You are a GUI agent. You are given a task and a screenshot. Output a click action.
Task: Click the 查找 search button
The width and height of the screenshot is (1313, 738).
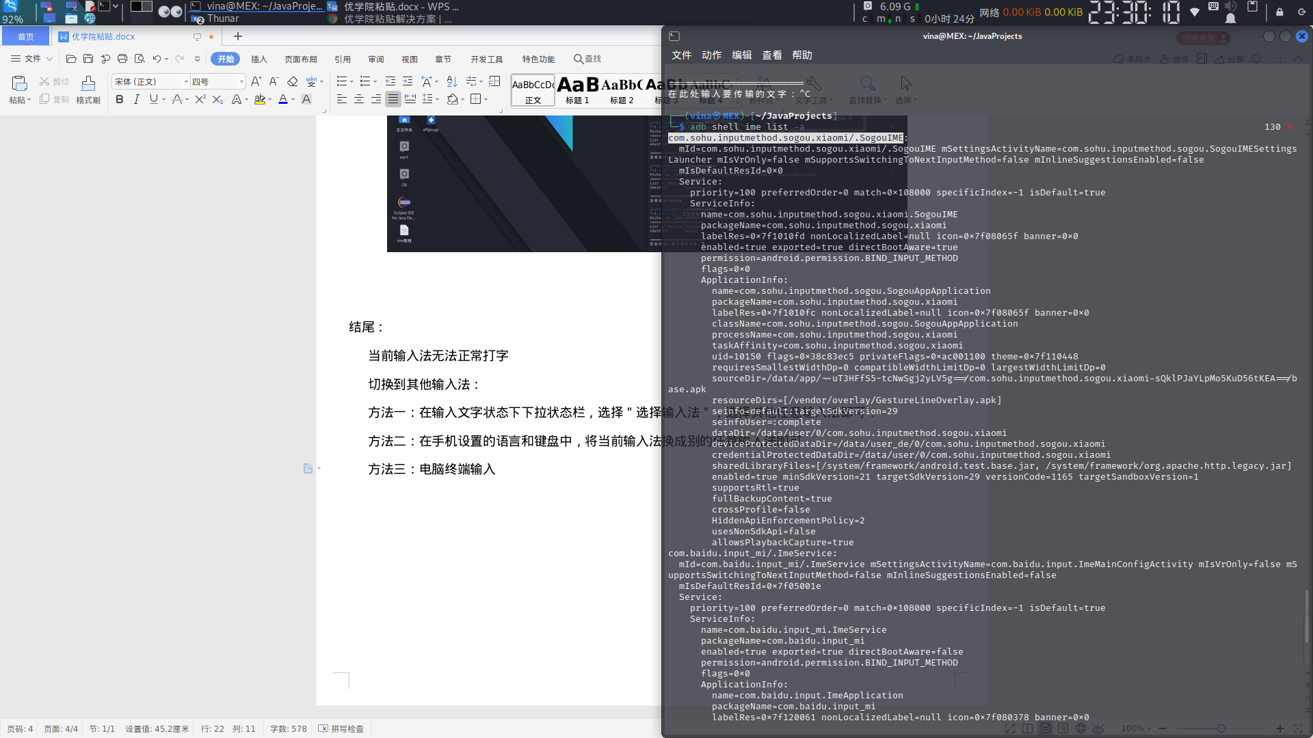point(587,59)
